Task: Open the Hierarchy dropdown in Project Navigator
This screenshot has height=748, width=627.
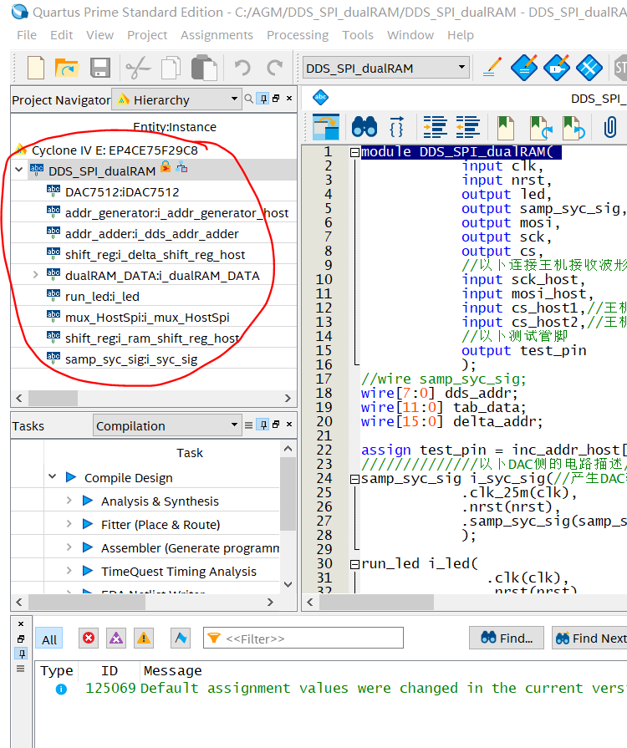Action: click(176, 99)
